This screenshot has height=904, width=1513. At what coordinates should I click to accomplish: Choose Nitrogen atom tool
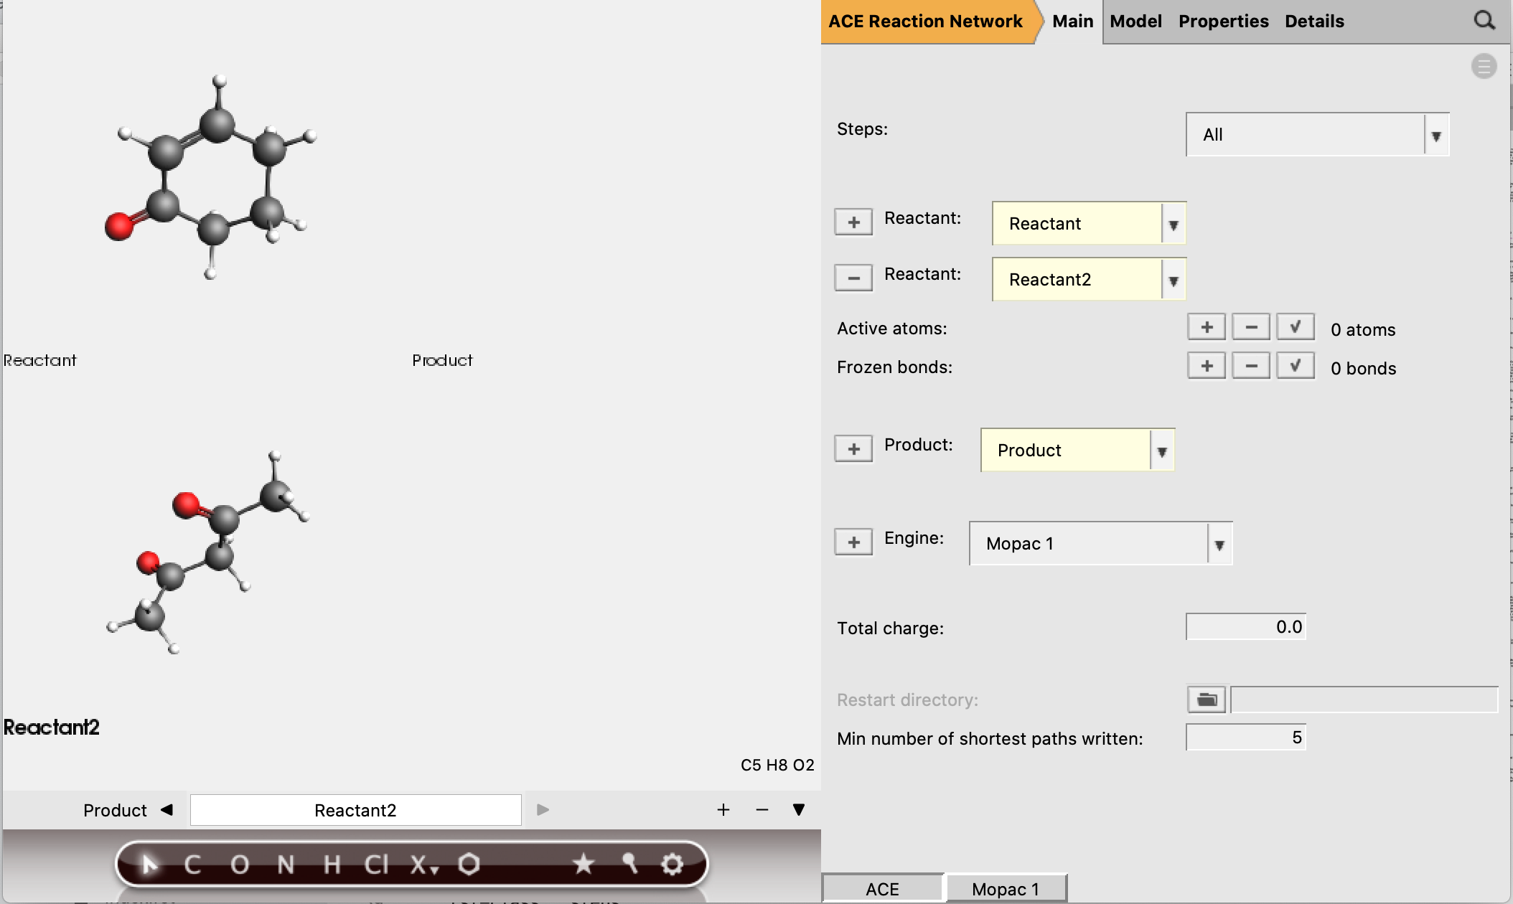(x=286, y=864)
